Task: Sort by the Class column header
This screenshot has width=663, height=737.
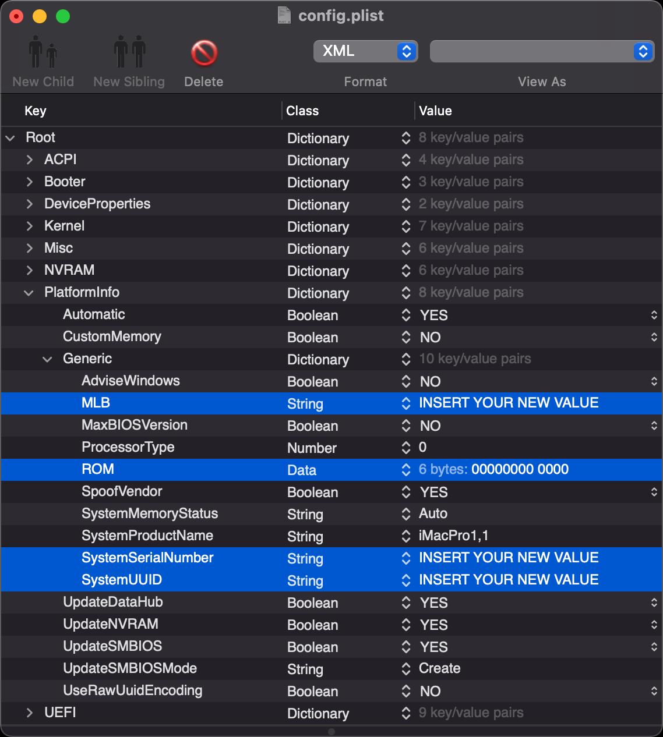Action: click(302, 111)
